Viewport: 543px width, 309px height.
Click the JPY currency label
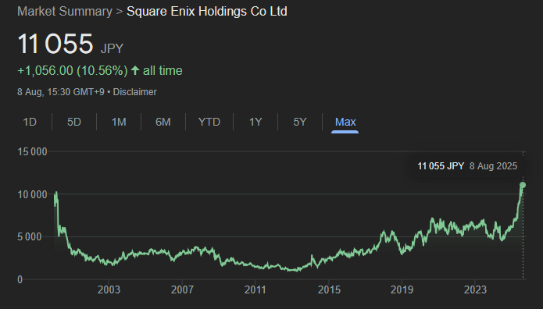(x=112, y=48)
